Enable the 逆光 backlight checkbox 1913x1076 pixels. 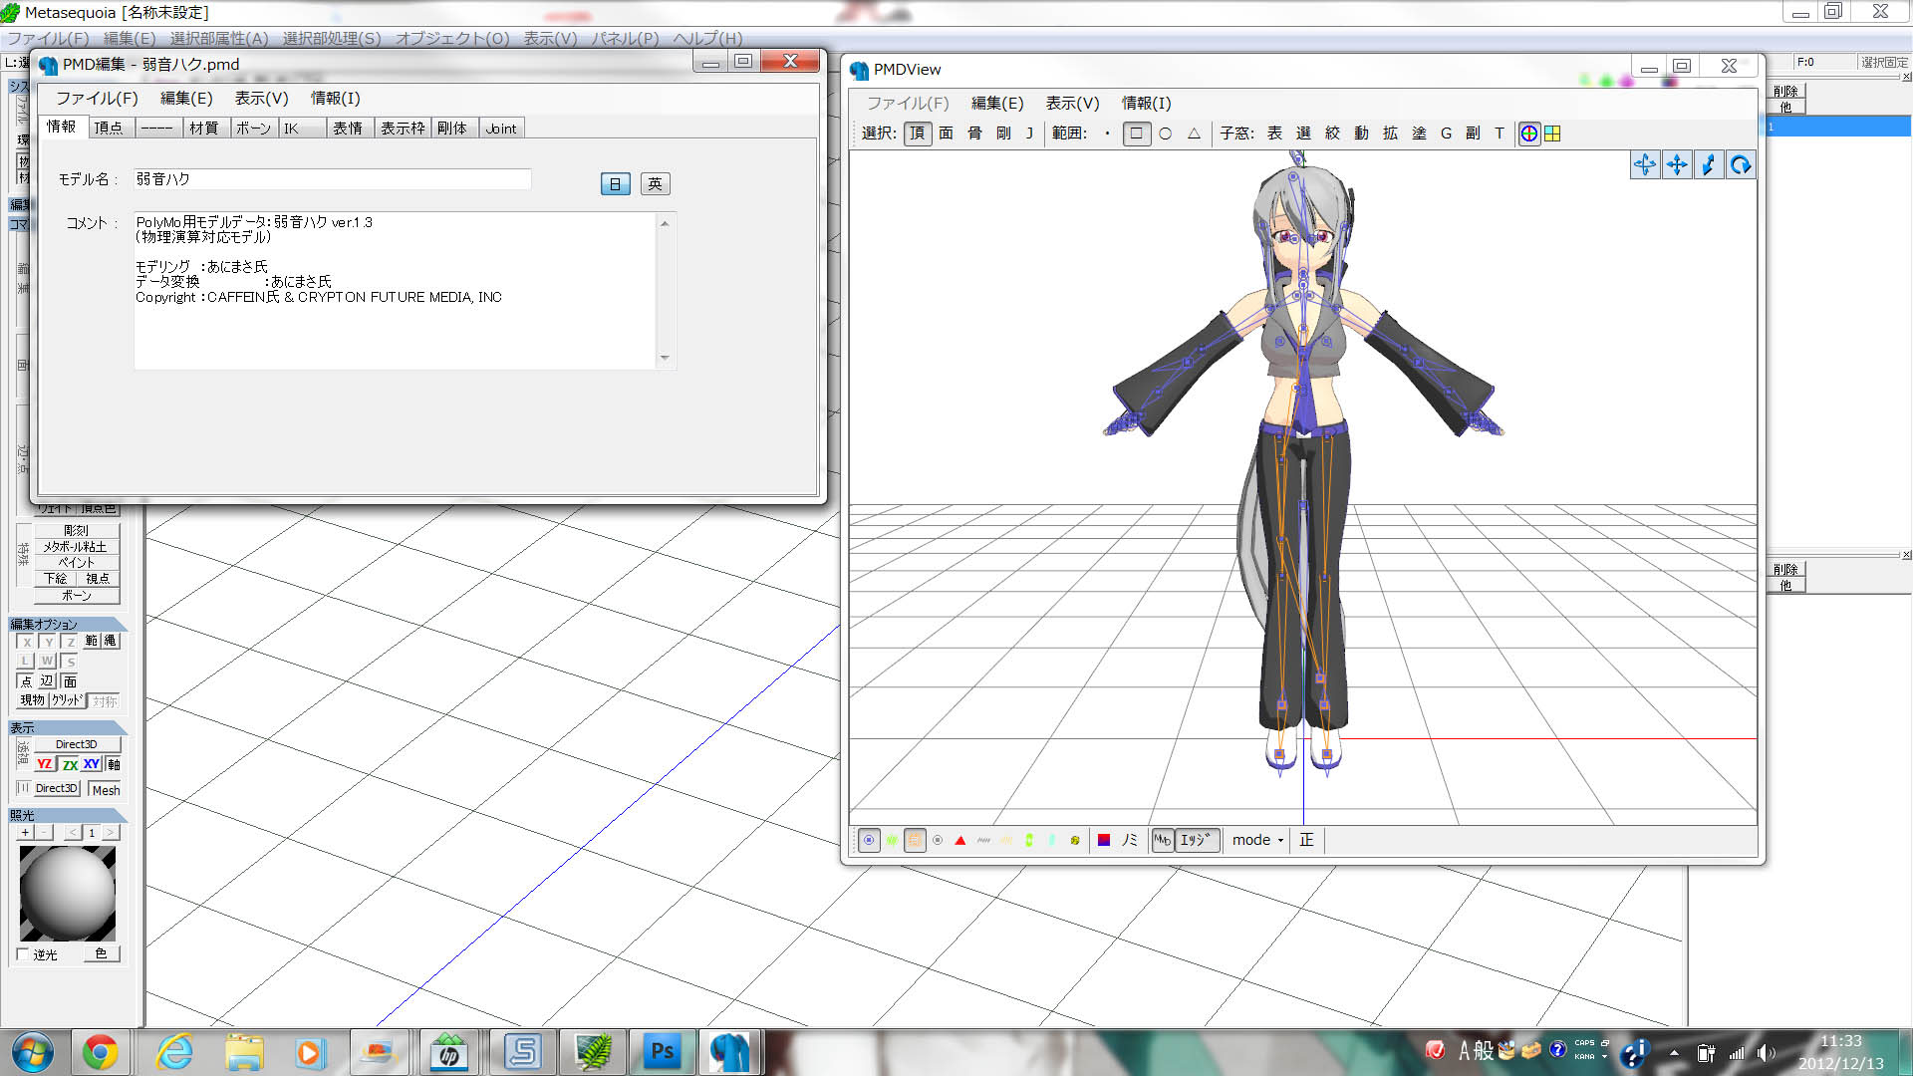[x=23, y=954]
